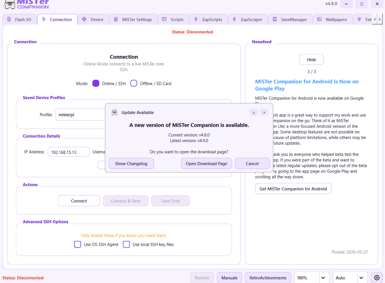The height and width of the screenshot is (283, 385).
Task: Click the Wallpapers picture icon
Action: (319, 19)
